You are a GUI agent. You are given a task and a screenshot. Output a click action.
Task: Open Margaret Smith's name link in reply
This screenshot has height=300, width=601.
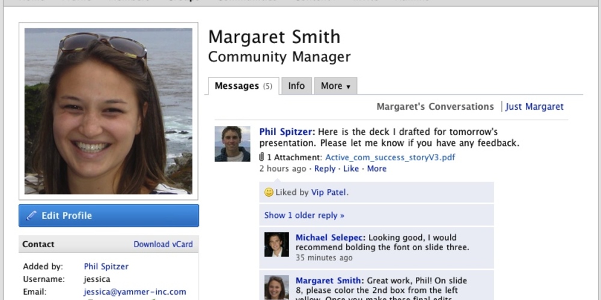pyautogui.click(x=328, y=280)
